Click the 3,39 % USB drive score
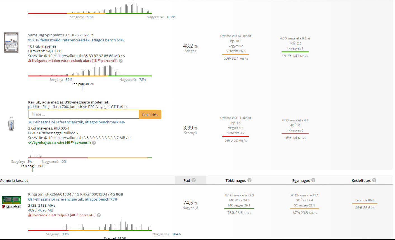Viewport: 395px width, 240px height. 190,128
